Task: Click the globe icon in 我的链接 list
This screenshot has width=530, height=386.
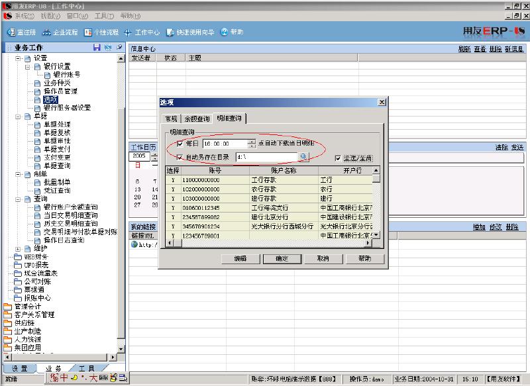Action: (x=134, y=244)
